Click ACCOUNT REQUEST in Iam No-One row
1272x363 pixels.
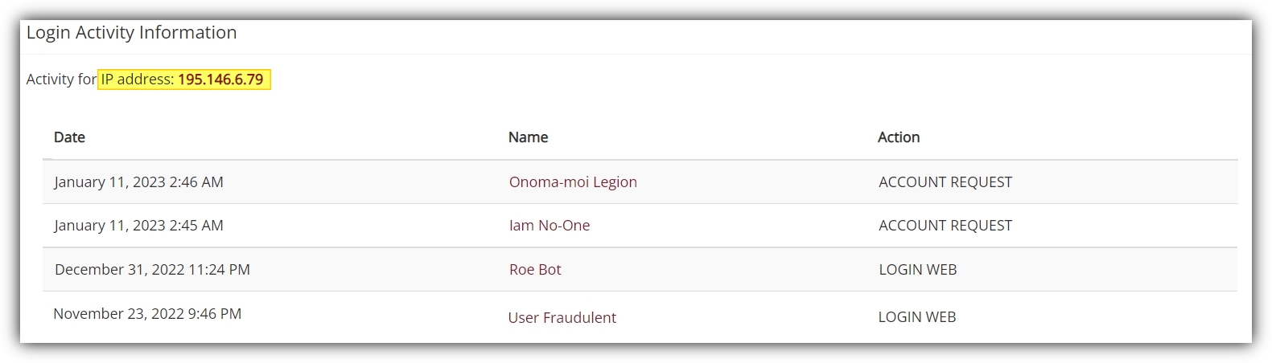click(x=945, y=226)
